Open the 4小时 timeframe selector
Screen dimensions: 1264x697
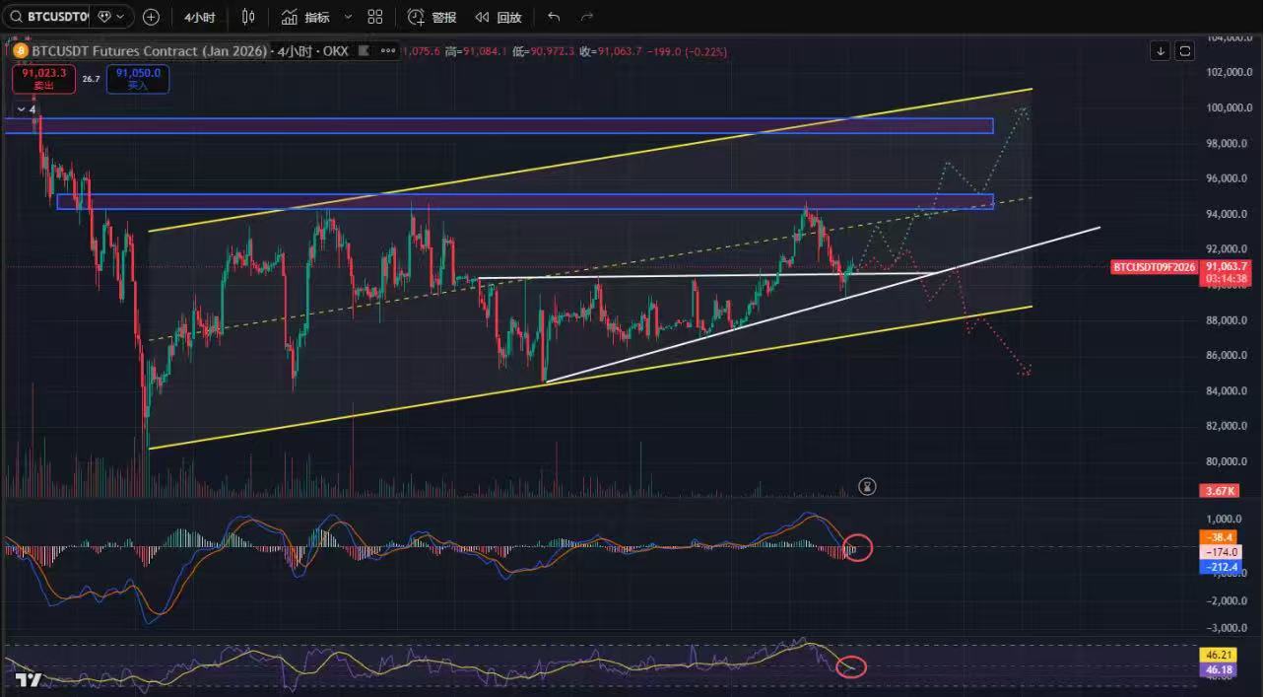point(205,17)
